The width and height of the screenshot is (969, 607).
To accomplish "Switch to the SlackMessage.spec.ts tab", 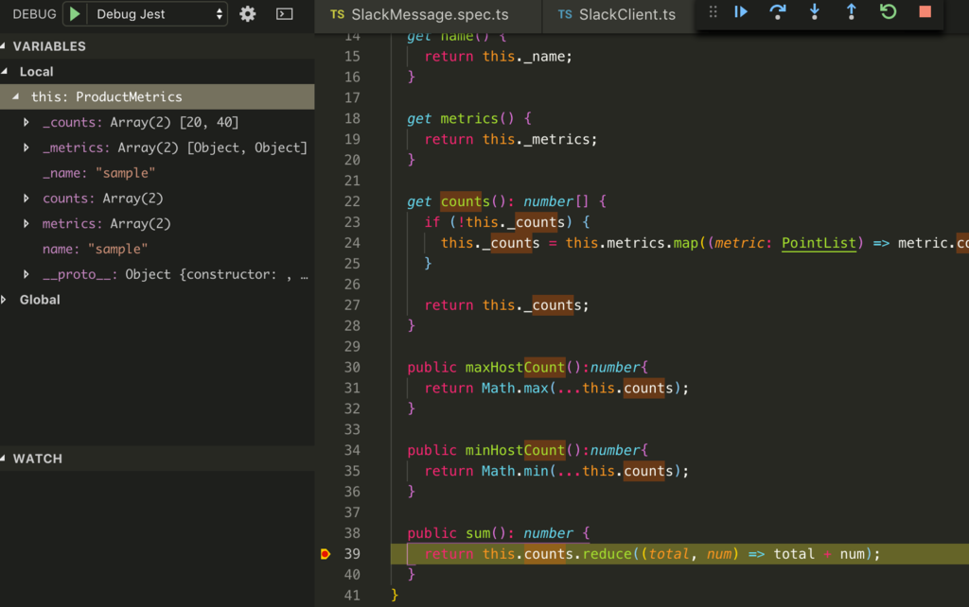I will coord(428,15).
